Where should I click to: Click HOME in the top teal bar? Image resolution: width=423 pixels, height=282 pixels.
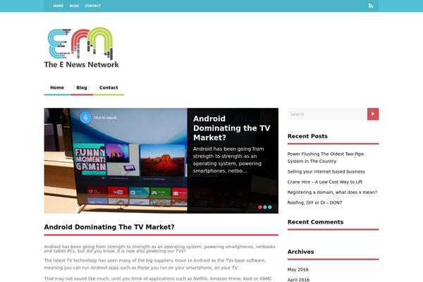coord(59,6)
